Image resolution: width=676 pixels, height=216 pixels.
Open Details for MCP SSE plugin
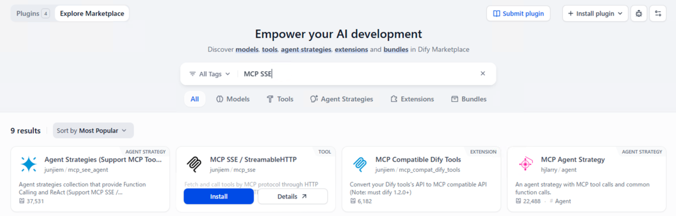tap(292, 196)
